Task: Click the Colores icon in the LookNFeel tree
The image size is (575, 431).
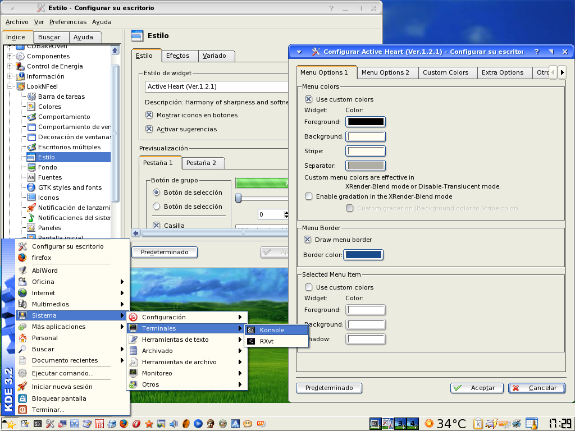Action: coord(31,107)
